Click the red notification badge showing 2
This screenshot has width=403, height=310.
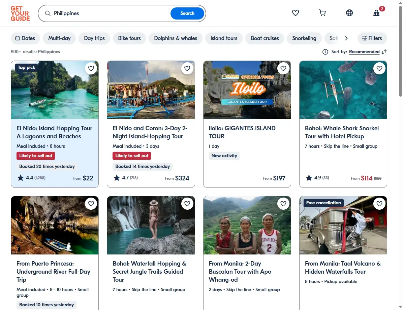[x=382, y=9]
